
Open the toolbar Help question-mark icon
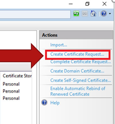tap(104, 14)
